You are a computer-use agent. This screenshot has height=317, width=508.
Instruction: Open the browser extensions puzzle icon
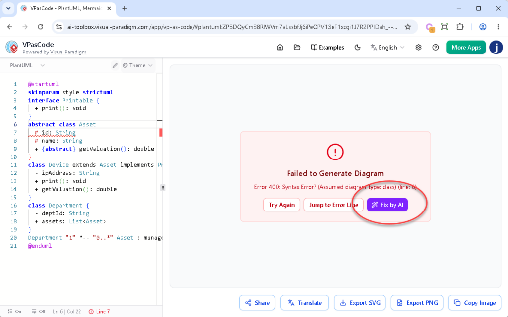click(460, 27)
